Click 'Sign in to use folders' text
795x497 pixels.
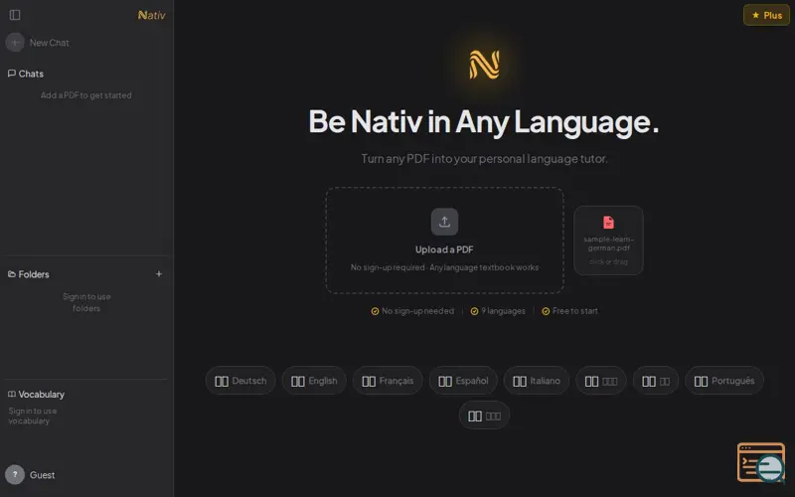coord(86,302)
